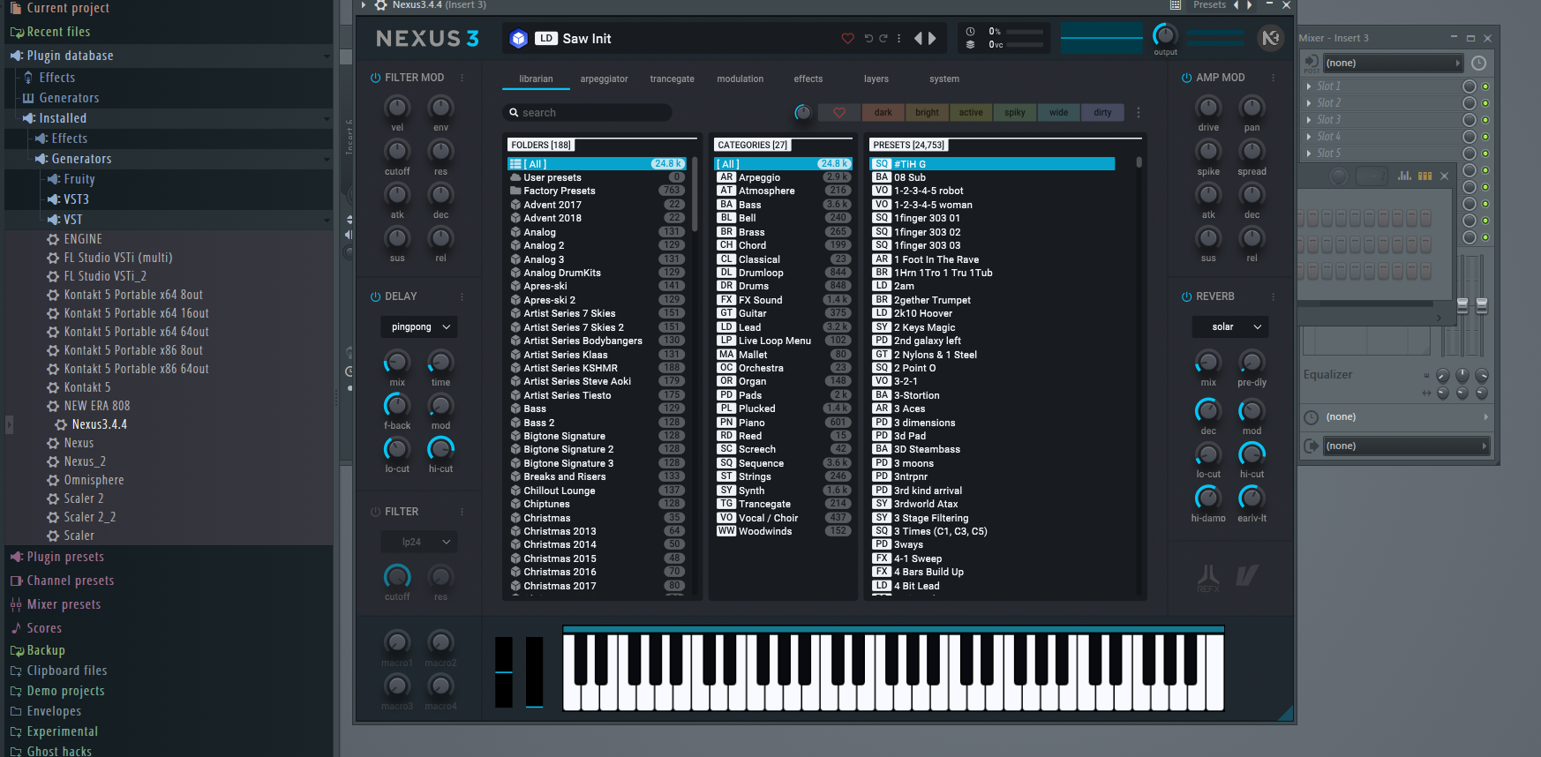Viewport: 1541px width, 757px height.
Task: Open mixer input (none) dropdown at top
Action: pos(1392,63)
